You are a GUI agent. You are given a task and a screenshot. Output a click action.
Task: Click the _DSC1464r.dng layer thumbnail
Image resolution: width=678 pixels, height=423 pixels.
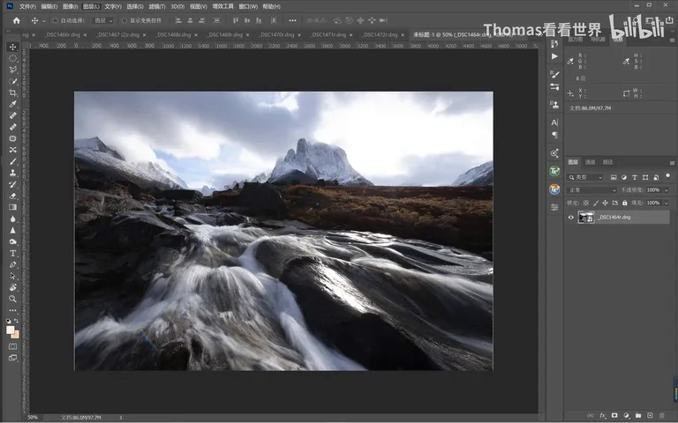pos(586,218)
